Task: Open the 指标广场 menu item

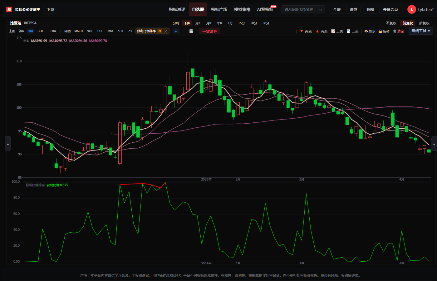Action: 219,10
